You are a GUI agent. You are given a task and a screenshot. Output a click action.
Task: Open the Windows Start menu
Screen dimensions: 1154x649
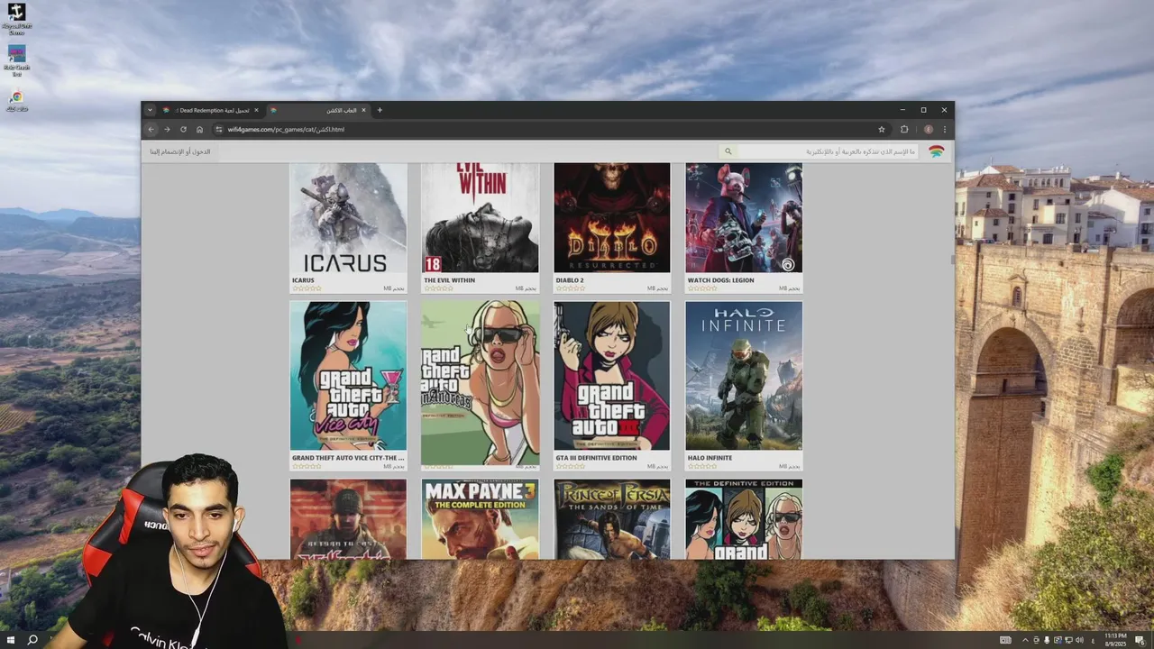point(11,640)
